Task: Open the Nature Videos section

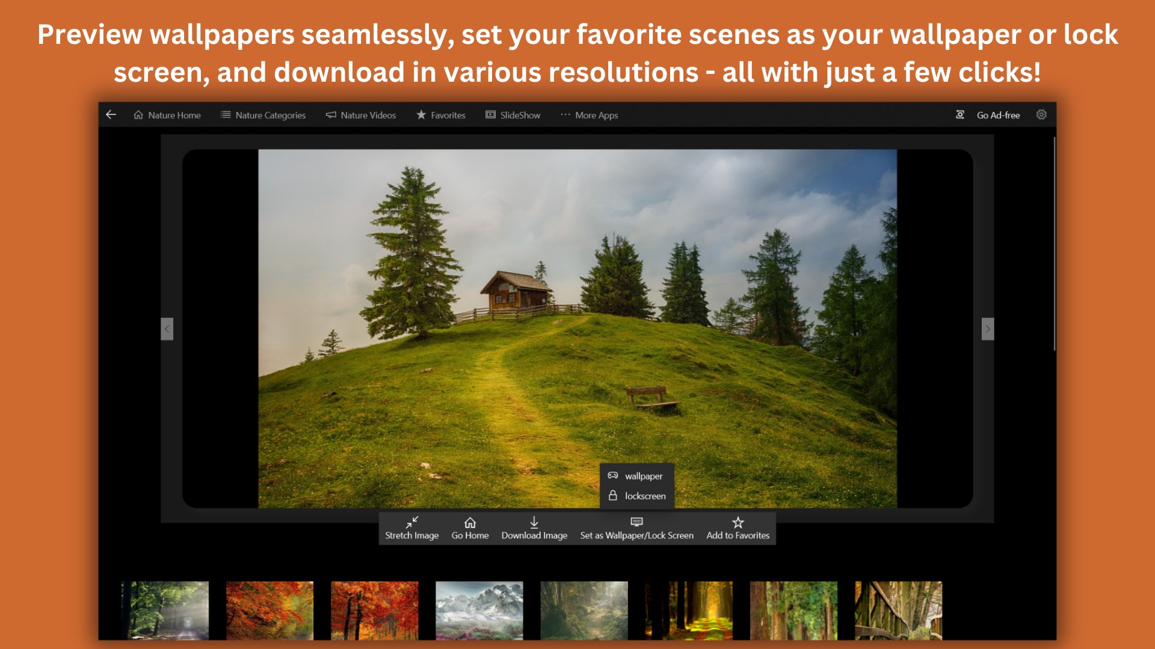Action: (x=361, y=115)
